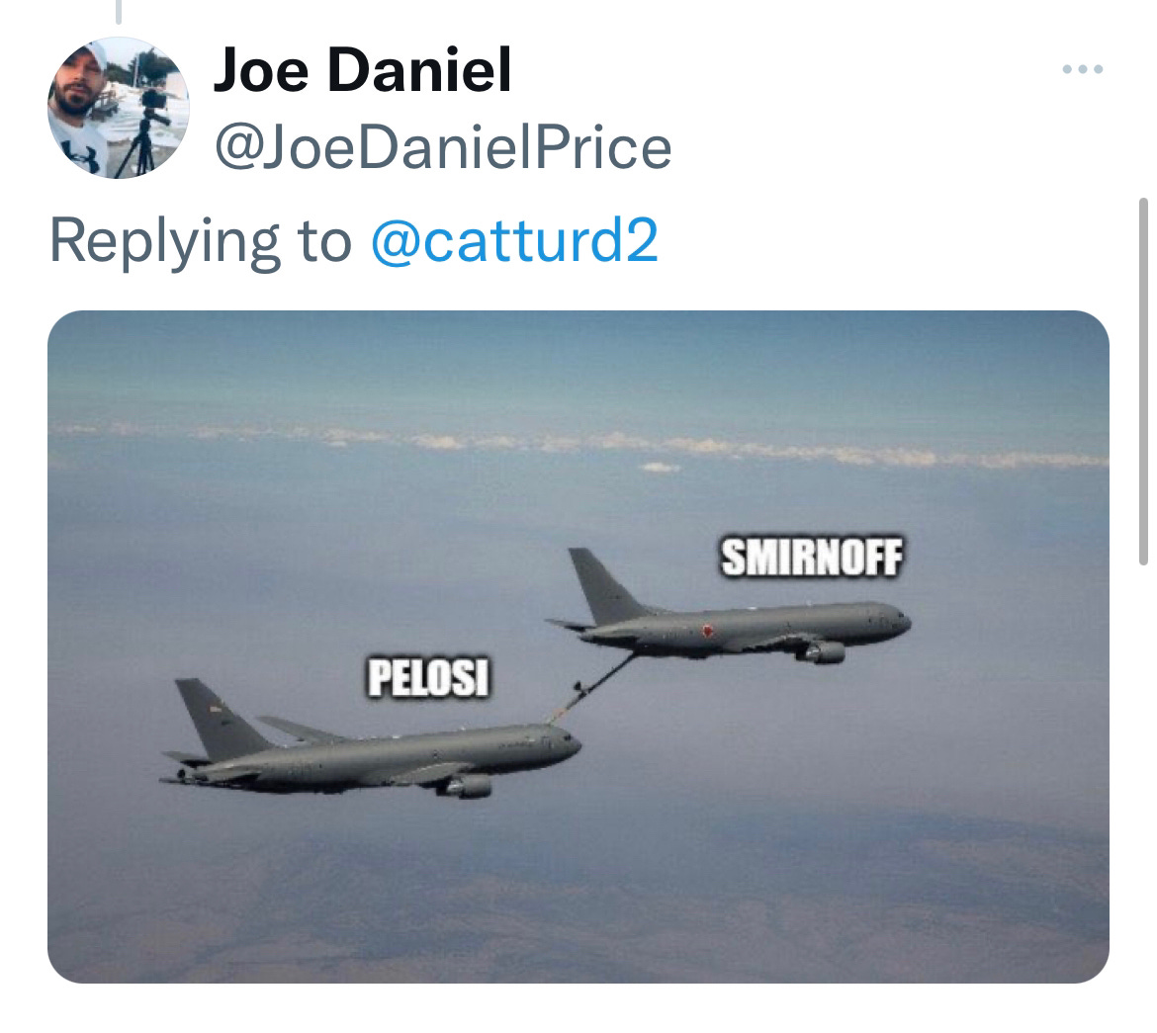Click the right-side scrollbar thumb

(x=1143, y=381)
